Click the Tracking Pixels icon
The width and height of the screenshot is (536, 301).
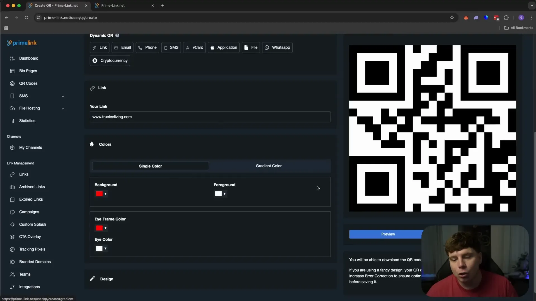click(12, 249)
